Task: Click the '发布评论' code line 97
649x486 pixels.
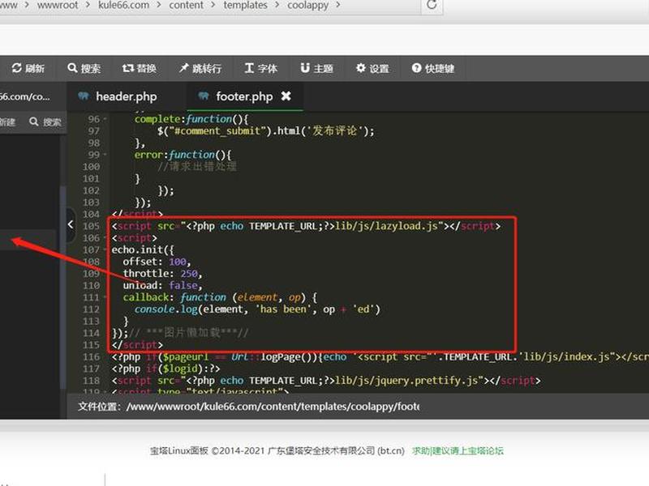Action: (266, 131)
